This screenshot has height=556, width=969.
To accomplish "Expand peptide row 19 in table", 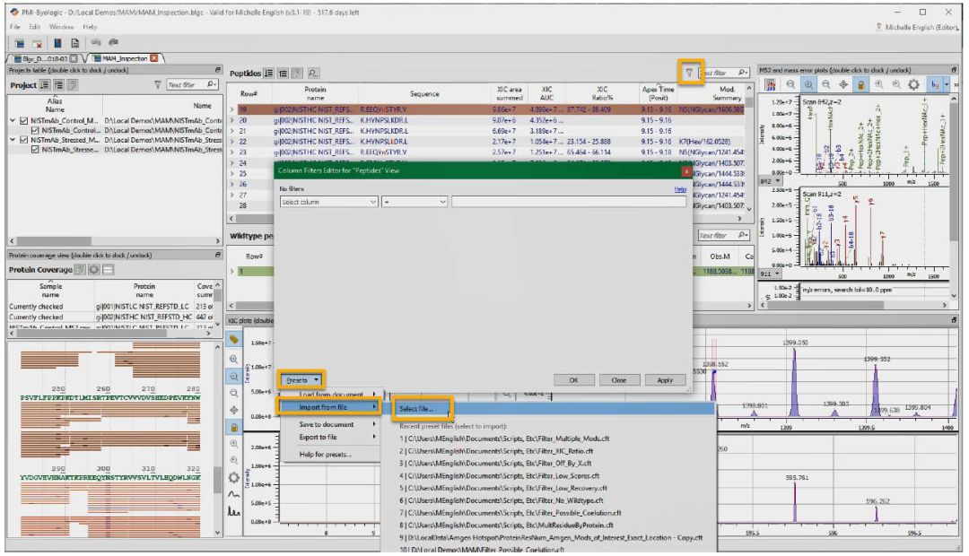I will coord(232,109).
